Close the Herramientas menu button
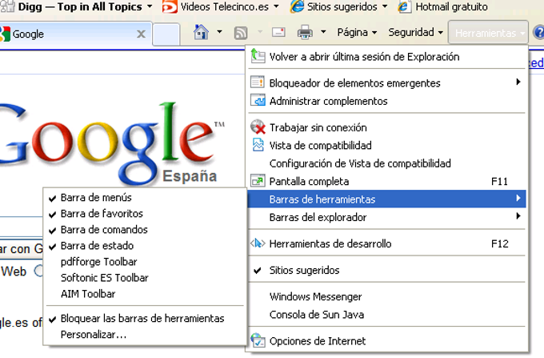 [489, 32]
